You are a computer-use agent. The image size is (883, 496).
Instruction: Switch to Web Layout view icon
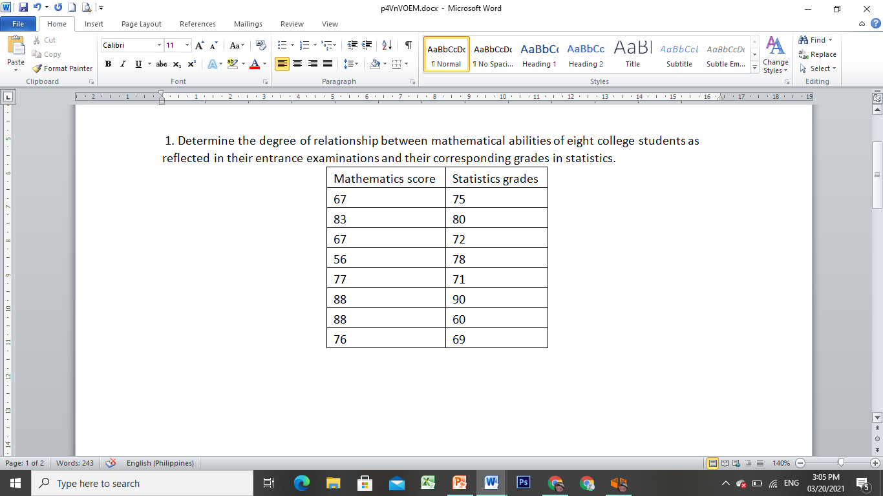point(737,463)
